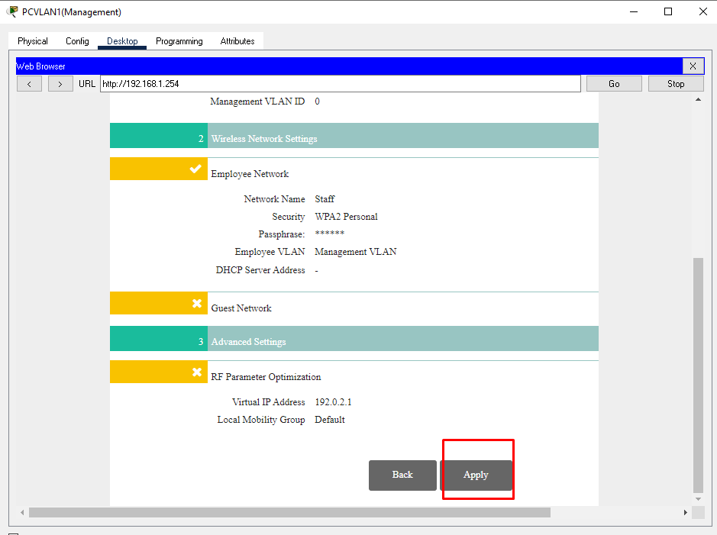This screenshot has height=535, width=717.
Task: Click the Network Name value Staff
Action: [325, 199]
